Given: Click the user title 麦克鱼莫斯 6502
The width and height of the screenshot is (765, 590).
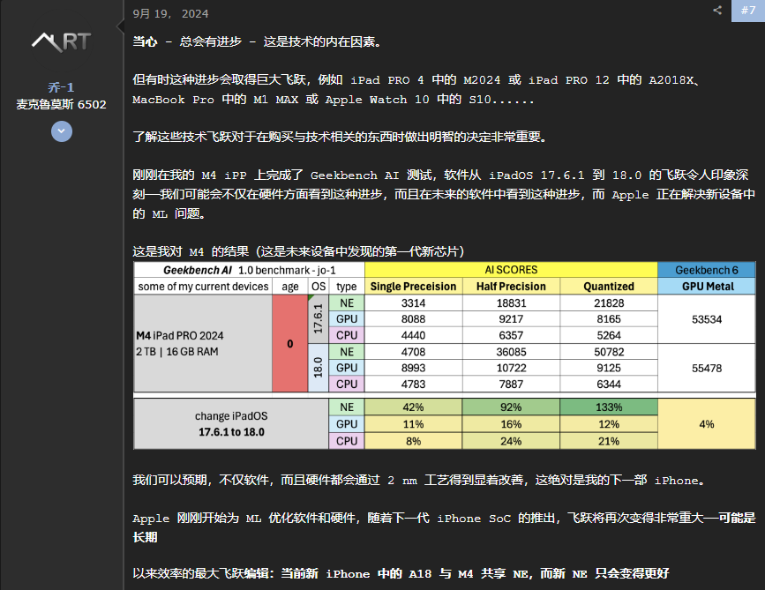Looking at the screenshot, I should pos(61,104).
